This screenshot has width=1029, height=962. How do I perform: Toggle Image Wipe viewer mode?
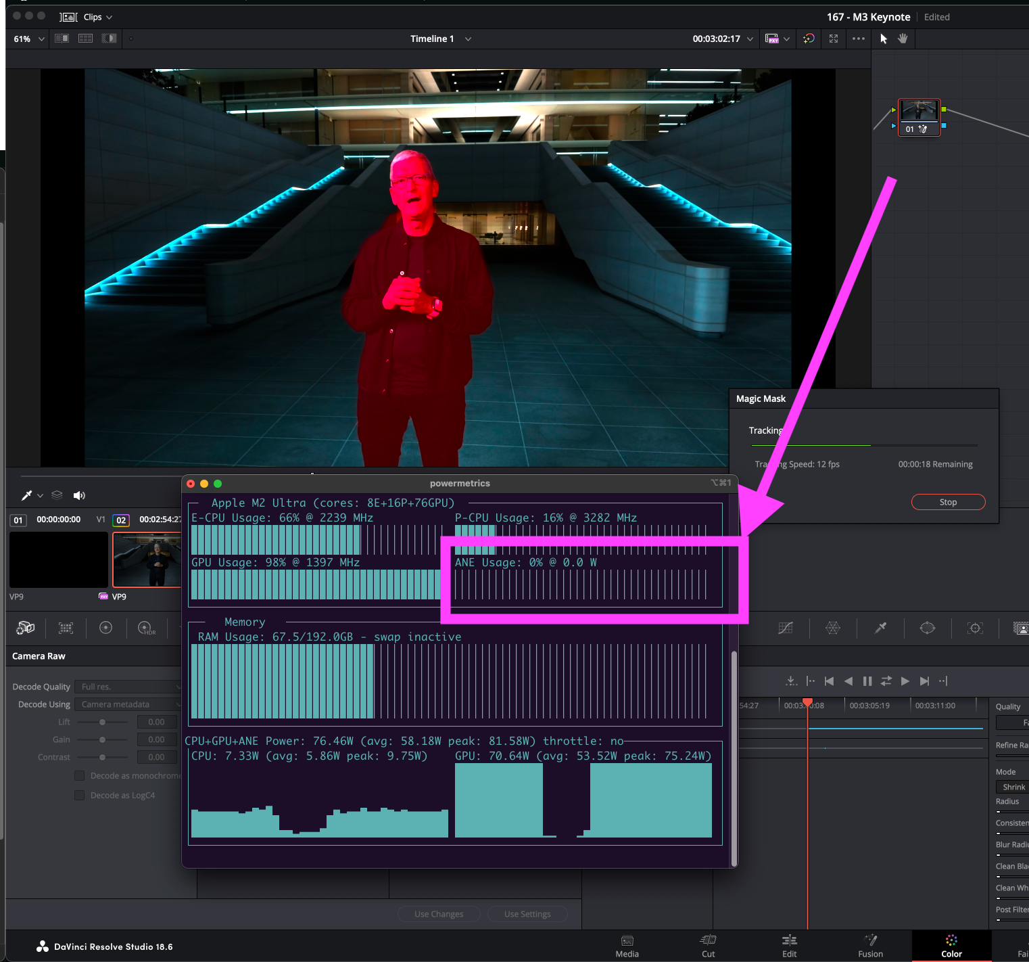point(62,39)
